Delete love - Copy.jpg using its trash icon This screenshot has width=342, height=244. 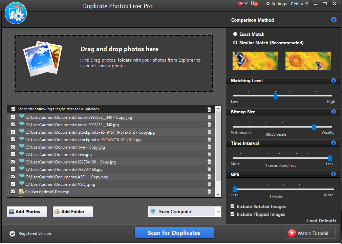point(209,147)
